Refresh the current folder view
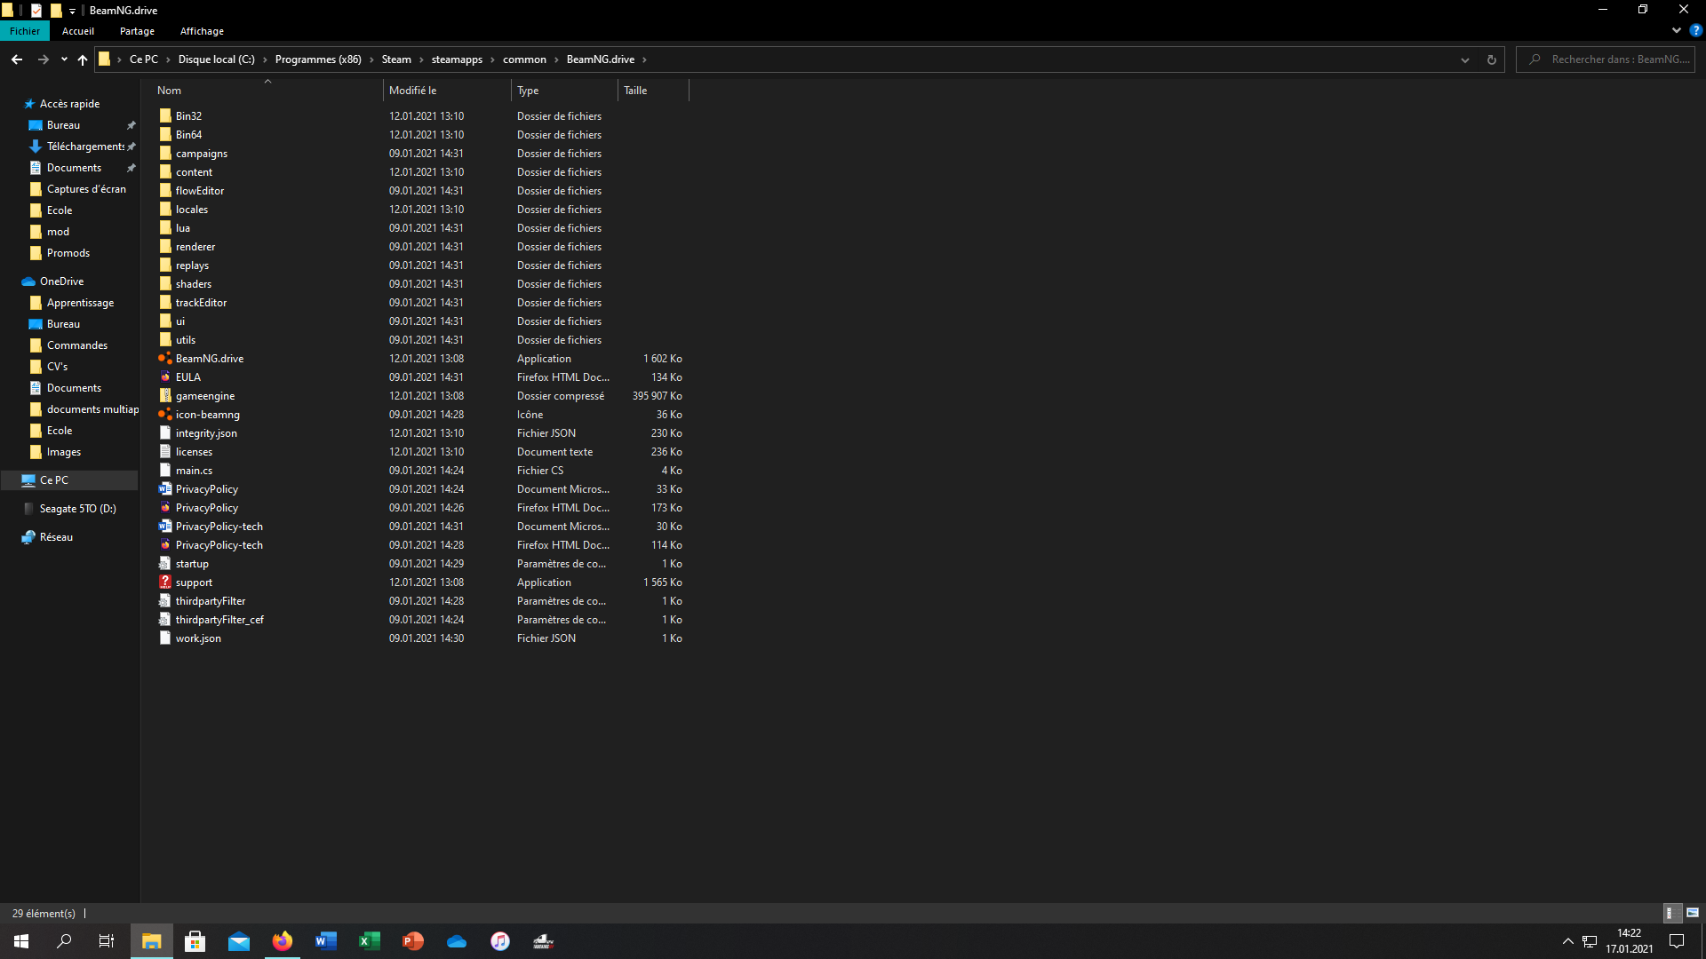This screenshot has height=959, width=1706. 1491,59
